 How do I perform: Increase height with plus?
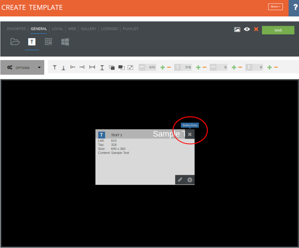(269, 68)
